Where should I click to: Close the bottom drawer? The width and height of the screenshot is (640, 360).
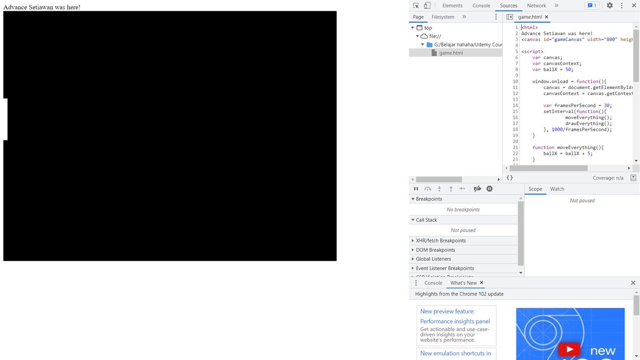(x=633, y=283)
